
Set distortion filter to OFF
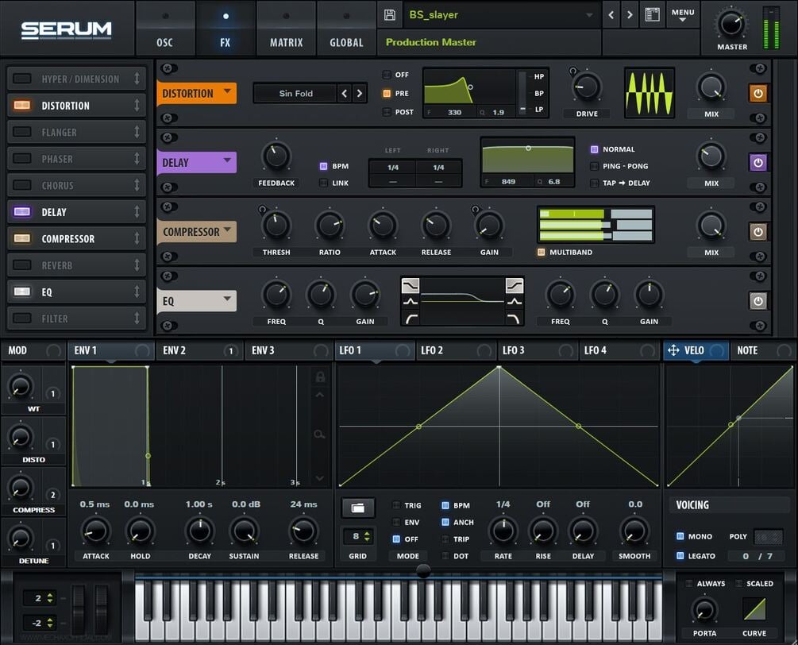click(387, 75)
